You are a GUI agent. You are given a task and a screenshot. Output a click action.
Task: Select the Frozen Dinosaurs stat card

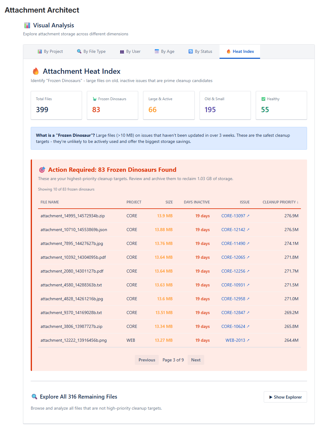coord(112,105)
